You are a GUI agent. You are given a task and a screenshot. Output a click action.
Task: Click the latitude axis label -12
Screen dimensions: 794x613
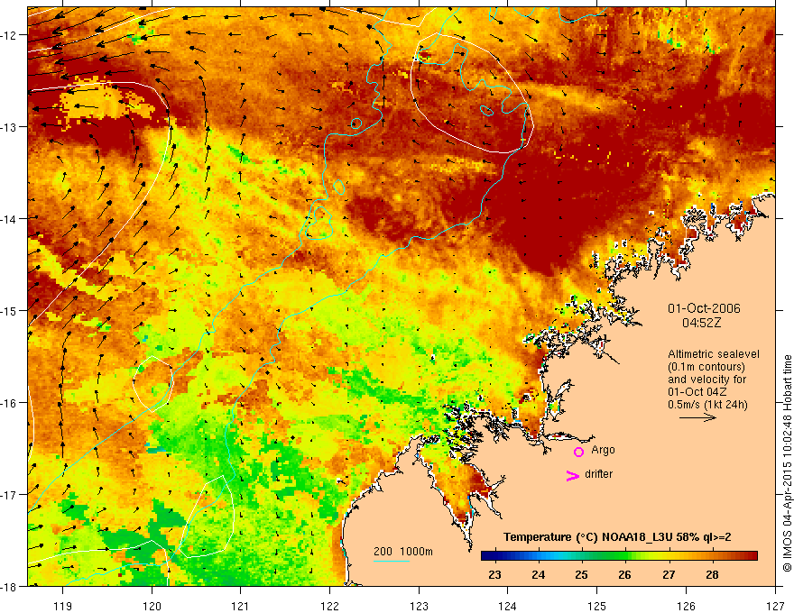point(8,35)
